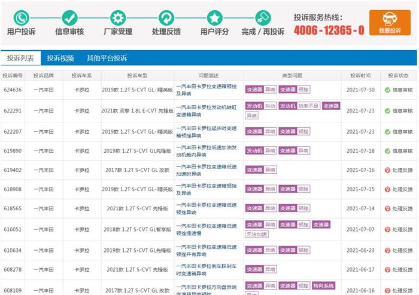Click red status icon for complaint 619402
Image resolution: width=419 pixels, height=295 pixels.
[x=387, y=170]
